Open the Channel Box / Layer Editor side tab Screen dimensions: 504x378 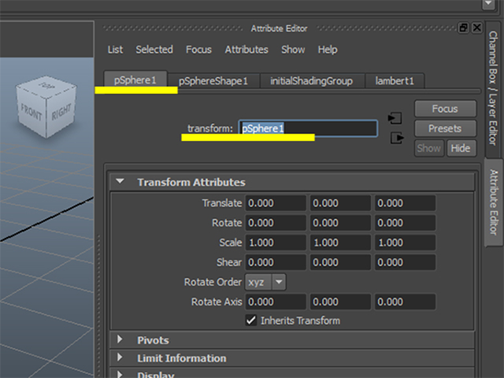493,88
